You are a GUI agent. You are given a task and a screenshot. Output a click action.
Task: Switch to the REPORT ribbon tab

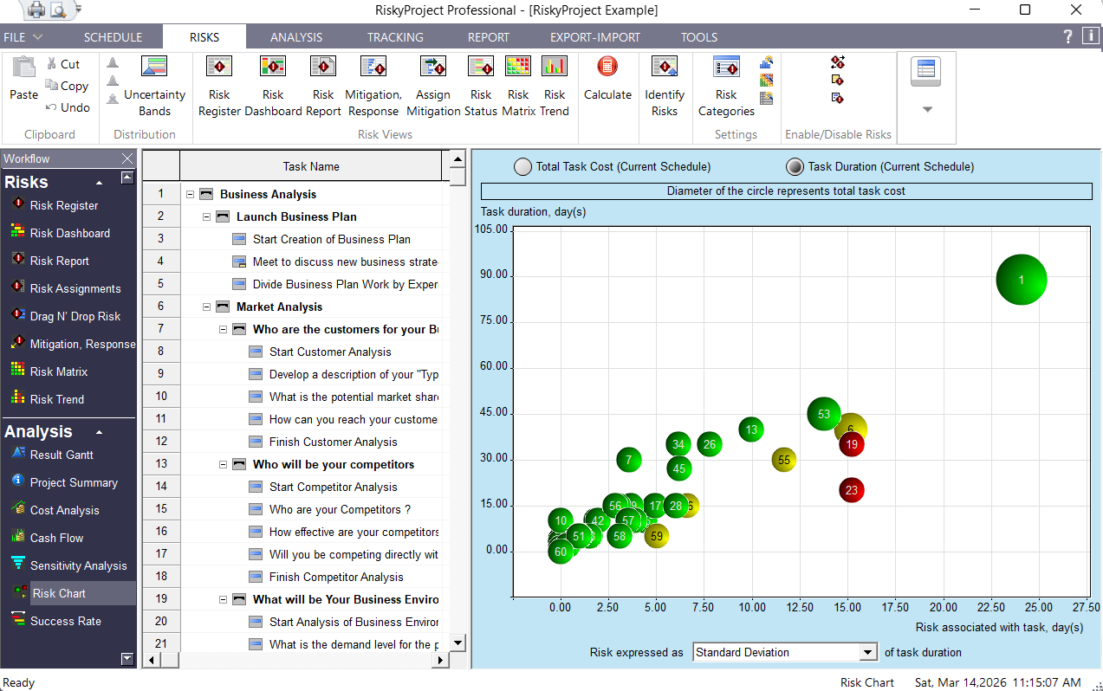[488, 37]
